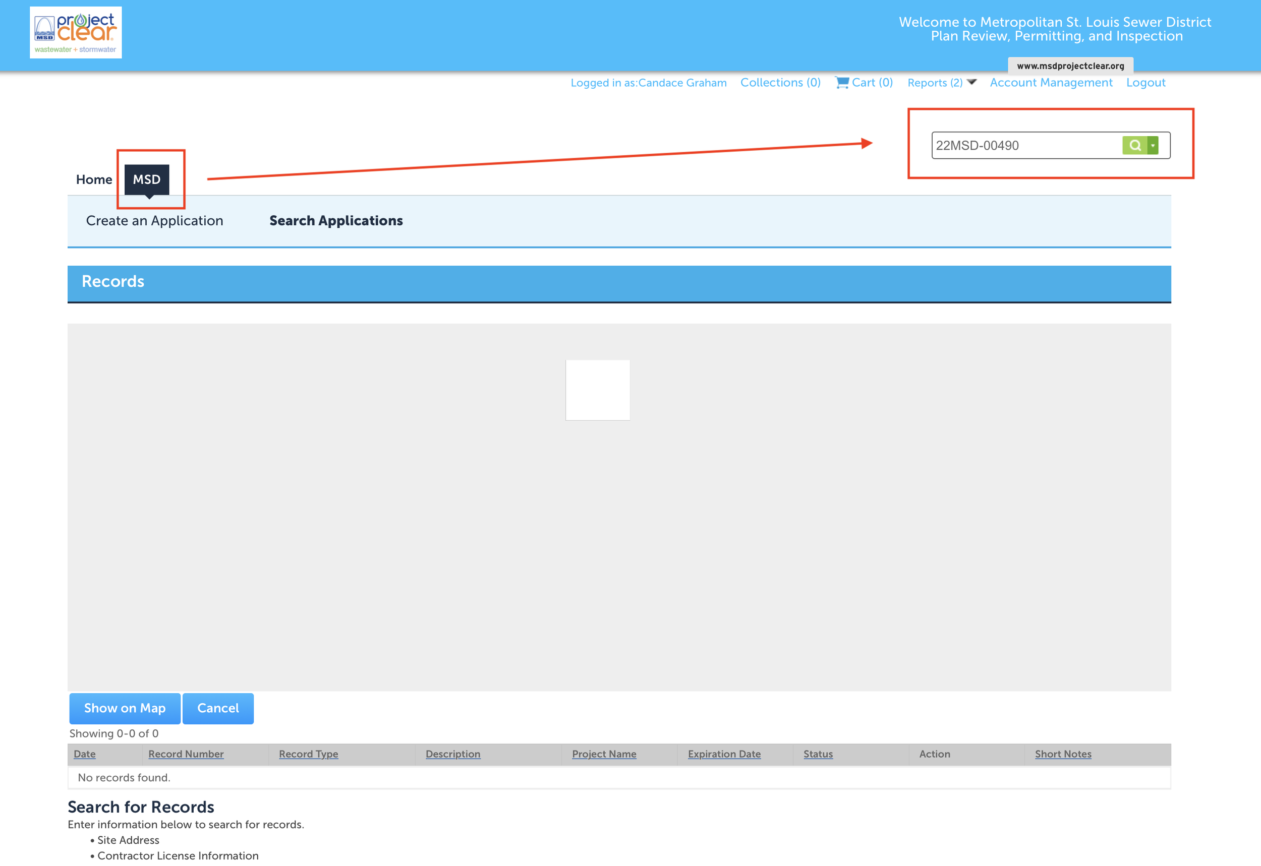This screenshot has width=1261, height=866.
Task: Expand the Reports dropdown arrow
Action: [x=971, y=82]
